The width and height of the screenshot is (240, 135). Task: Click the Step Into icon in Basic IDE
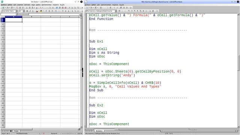132,11
